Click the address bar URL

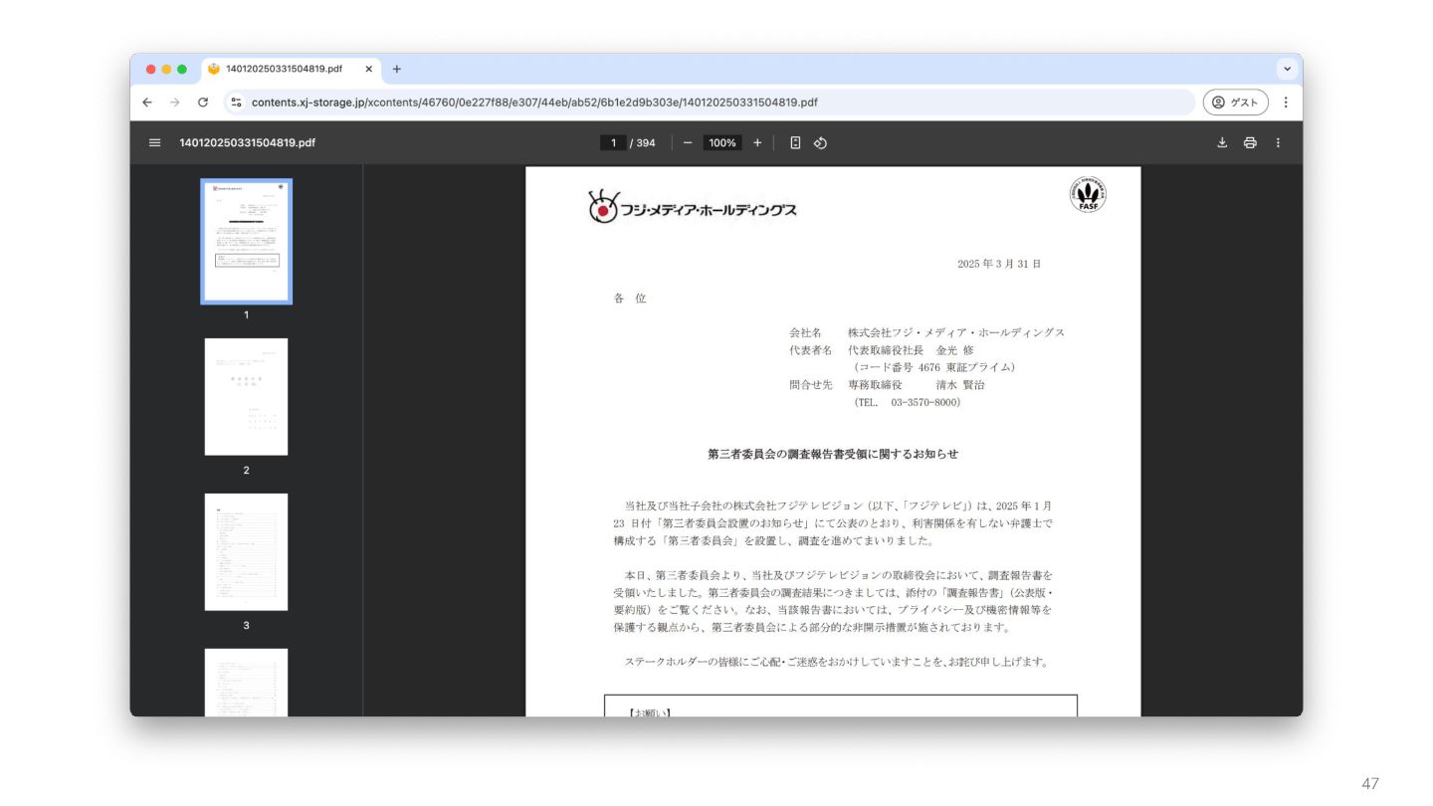click(534, 102)
